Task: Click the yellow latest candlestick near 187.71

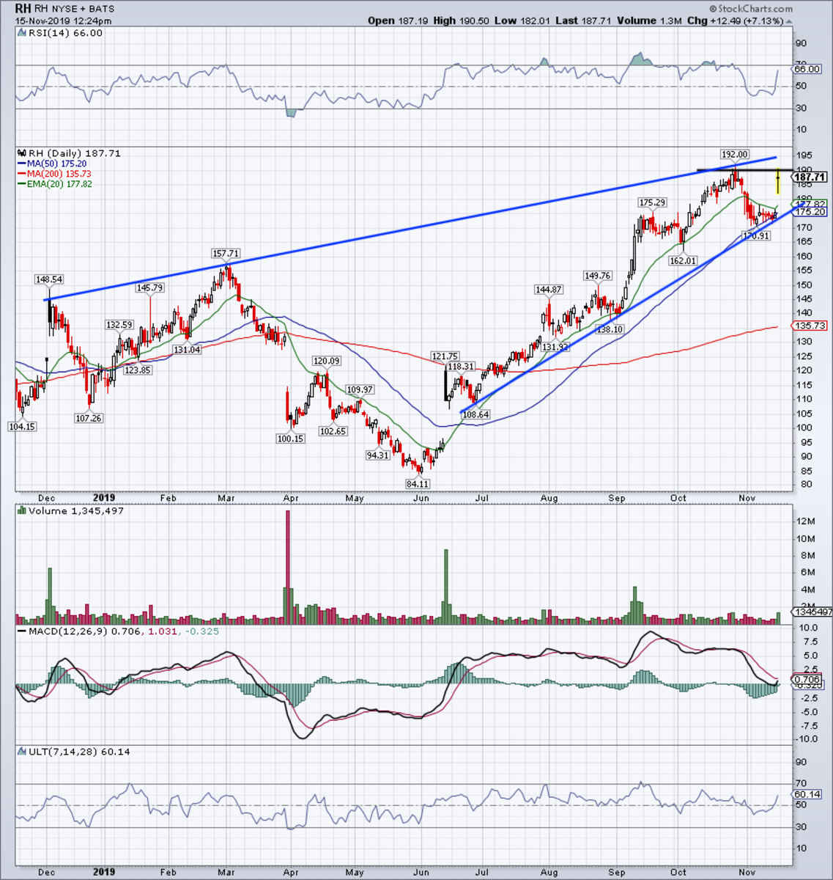Action: click(x=777, y=181)
